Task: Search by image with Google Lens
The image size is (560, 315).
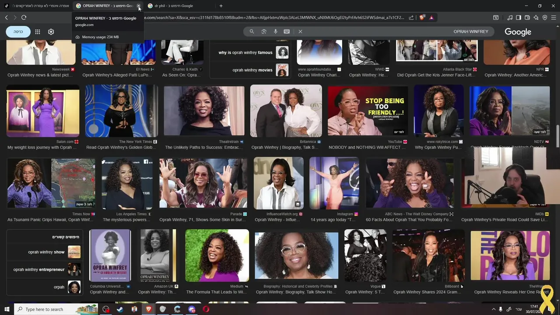Action: 264,31
